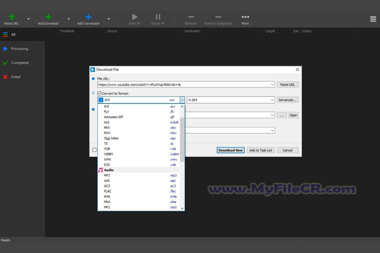Image resolution: width=380 pixels, height=253 pixels.
Task: Click Add to Task List button
Action: pyautogui.click(x=261, y=150)
